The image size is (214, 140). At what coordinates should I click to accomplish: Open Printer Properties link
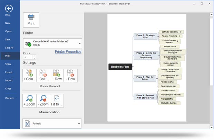coord(68,51)
